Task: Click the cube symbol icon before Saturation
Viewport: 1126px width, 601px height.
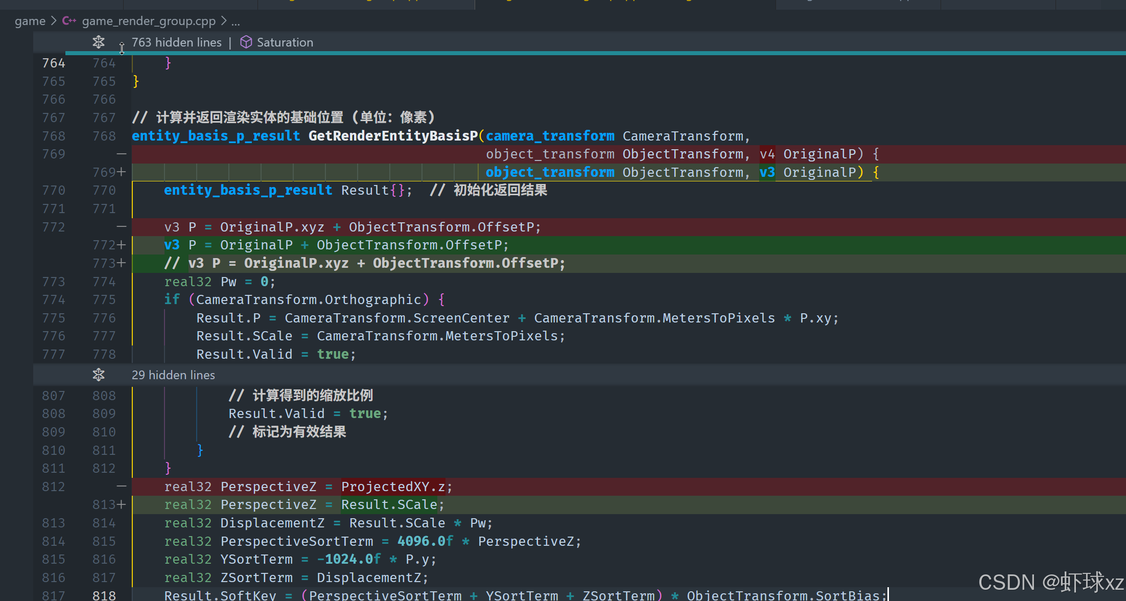Action: pyautogui.click(x=246, y=42)
